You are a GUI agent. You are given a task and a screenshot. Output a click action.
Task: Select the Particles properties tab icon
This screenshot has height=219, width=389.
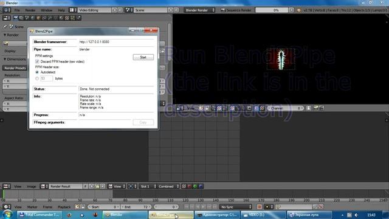point(73,18)
